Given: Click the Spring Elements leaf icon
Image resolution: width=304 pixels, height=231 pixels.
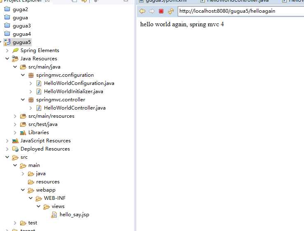Looking at the screenshot, I should (15, 50).
